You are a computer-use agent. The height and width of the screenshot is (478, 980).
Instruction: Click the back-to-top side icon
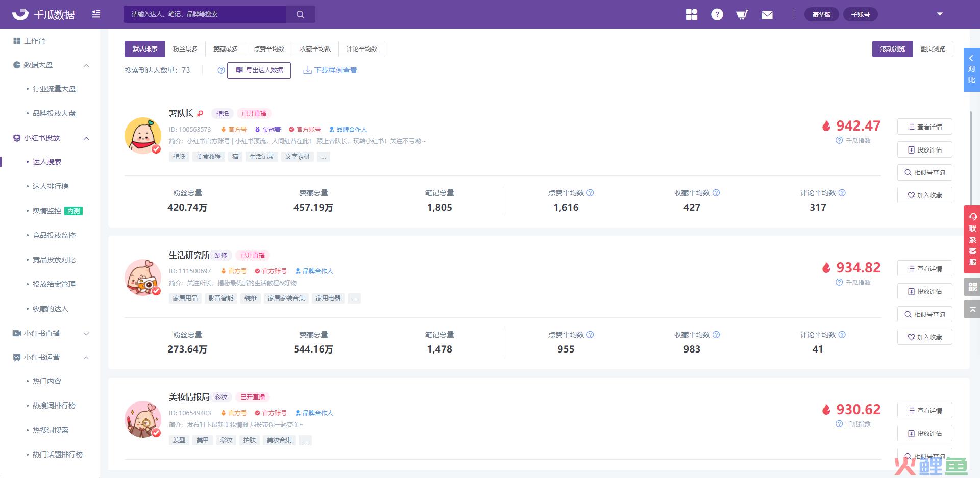[972, 309]
